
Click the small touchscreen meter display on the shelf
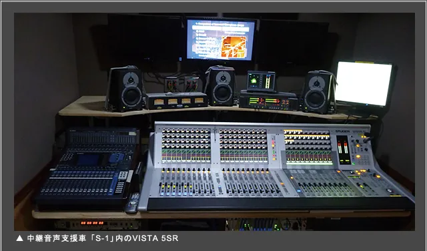tap(261, 81)
